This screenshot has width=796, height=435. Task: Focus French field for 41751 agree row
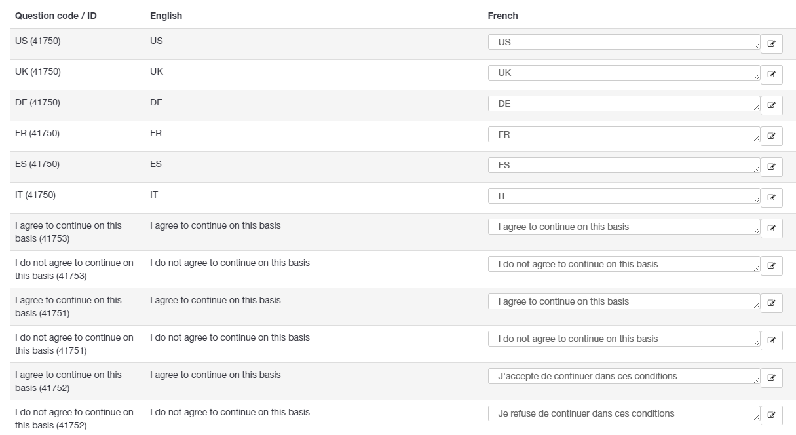tap(623, 301)
